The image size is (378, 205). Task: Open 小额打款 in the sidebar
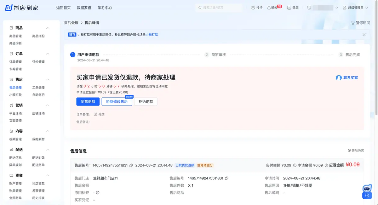15,95
